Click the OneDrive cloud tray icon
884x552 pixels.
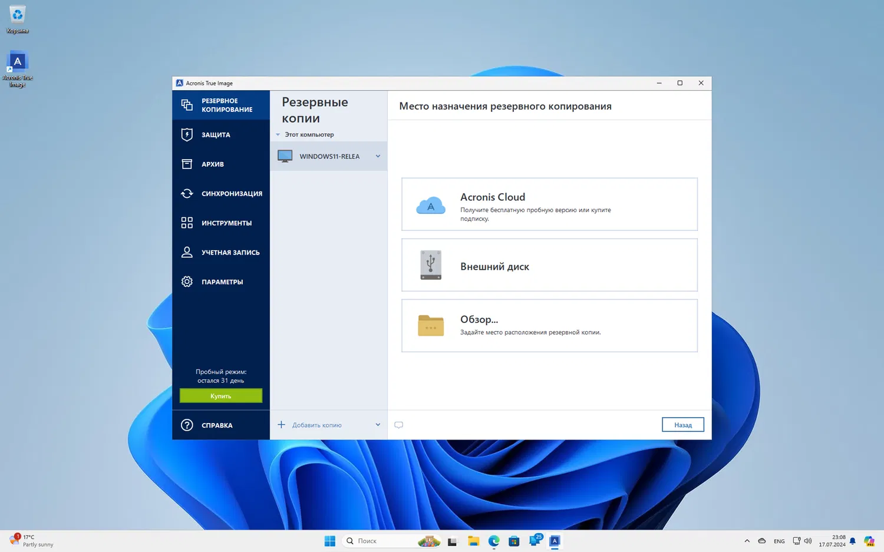point(762,541)
